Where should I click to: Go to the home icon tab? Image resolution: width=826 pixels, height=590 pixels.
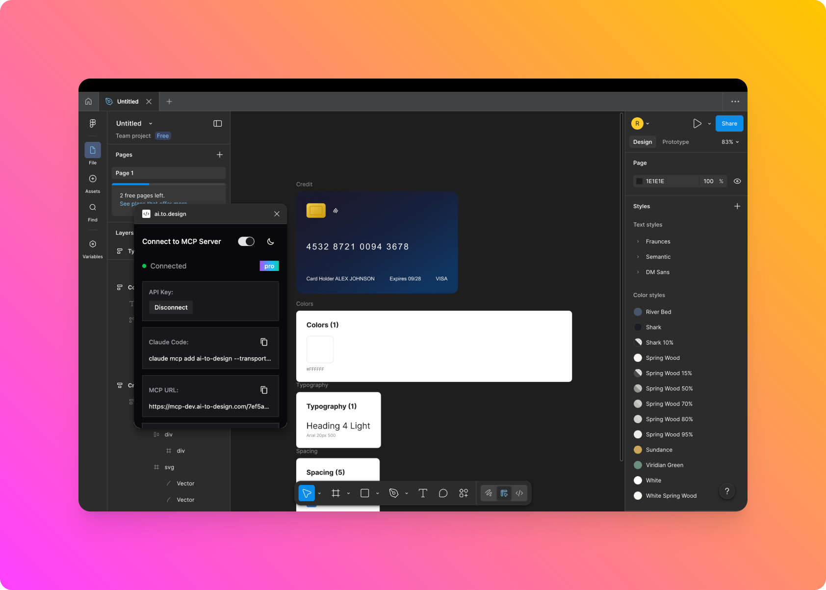pos(88,102)
